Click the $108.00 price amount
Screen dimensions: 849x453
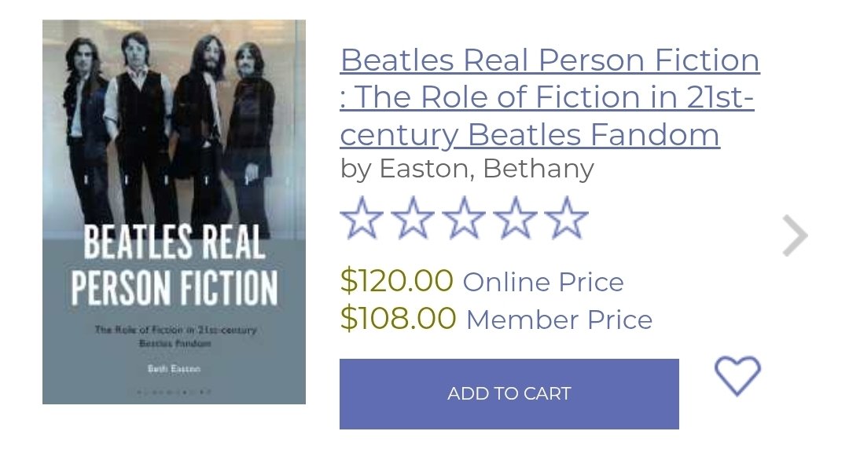[x=398, y=318]
